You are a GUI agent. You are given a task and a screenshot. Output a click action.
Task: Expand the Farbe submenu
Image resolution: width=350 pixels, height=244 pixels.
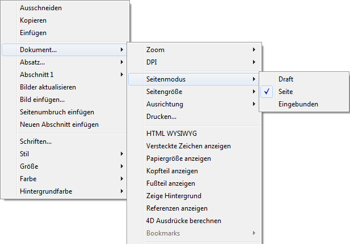tap(28, 179)
